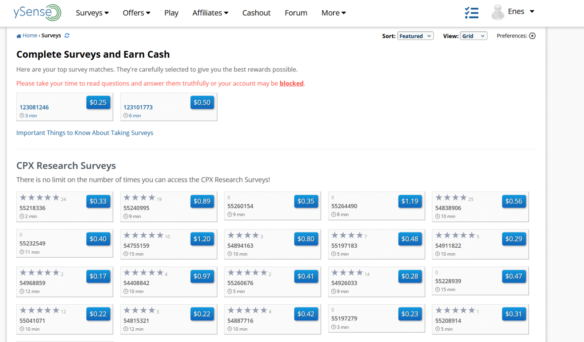Select Cashout in the navigation bar
Image resolution: width=584 pixels, height=342 pixels.
(x=256, y=13)
